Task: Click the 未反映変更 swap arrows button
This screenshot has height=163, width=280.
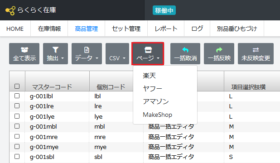Action: pyautogui.click(x=256, y=53)
